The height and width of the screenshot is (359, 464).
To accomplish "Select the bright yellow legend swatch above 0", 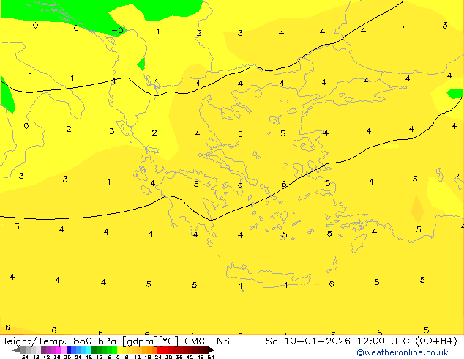I will 119,349.
